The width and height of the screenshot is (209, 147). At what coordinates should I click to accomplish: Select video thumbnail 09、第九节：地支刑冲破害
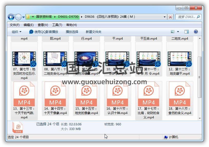pyautogui.click(x=86, y=59)
